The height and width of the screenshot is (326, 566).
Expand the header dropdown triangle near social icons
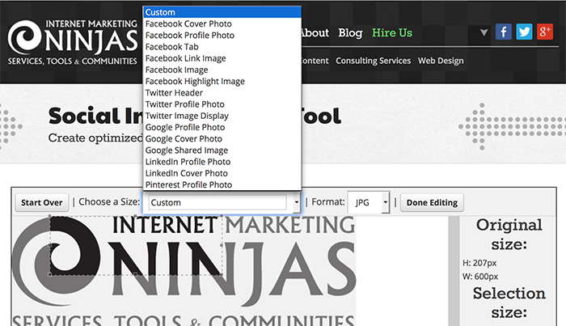[484, 32]
